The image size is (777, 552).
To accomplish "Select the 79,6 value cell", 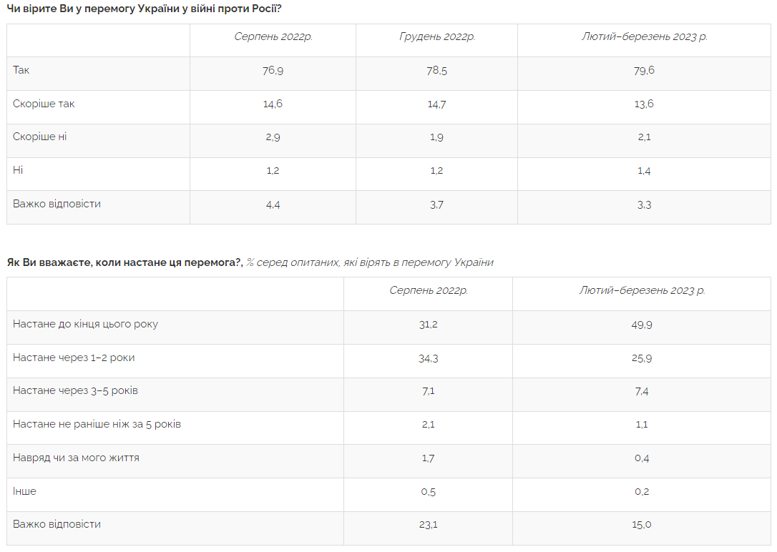I will coord(644,71).
